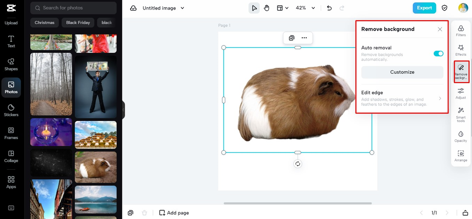Open keyboard shortcuts icon at sidebar bottom
Viewport: 472px width, 219px height.
click(11, 208)
